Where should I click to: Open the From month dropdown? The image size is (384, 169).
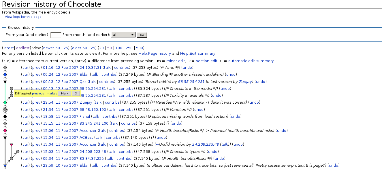pyautogui.click(x=123, y=35)
